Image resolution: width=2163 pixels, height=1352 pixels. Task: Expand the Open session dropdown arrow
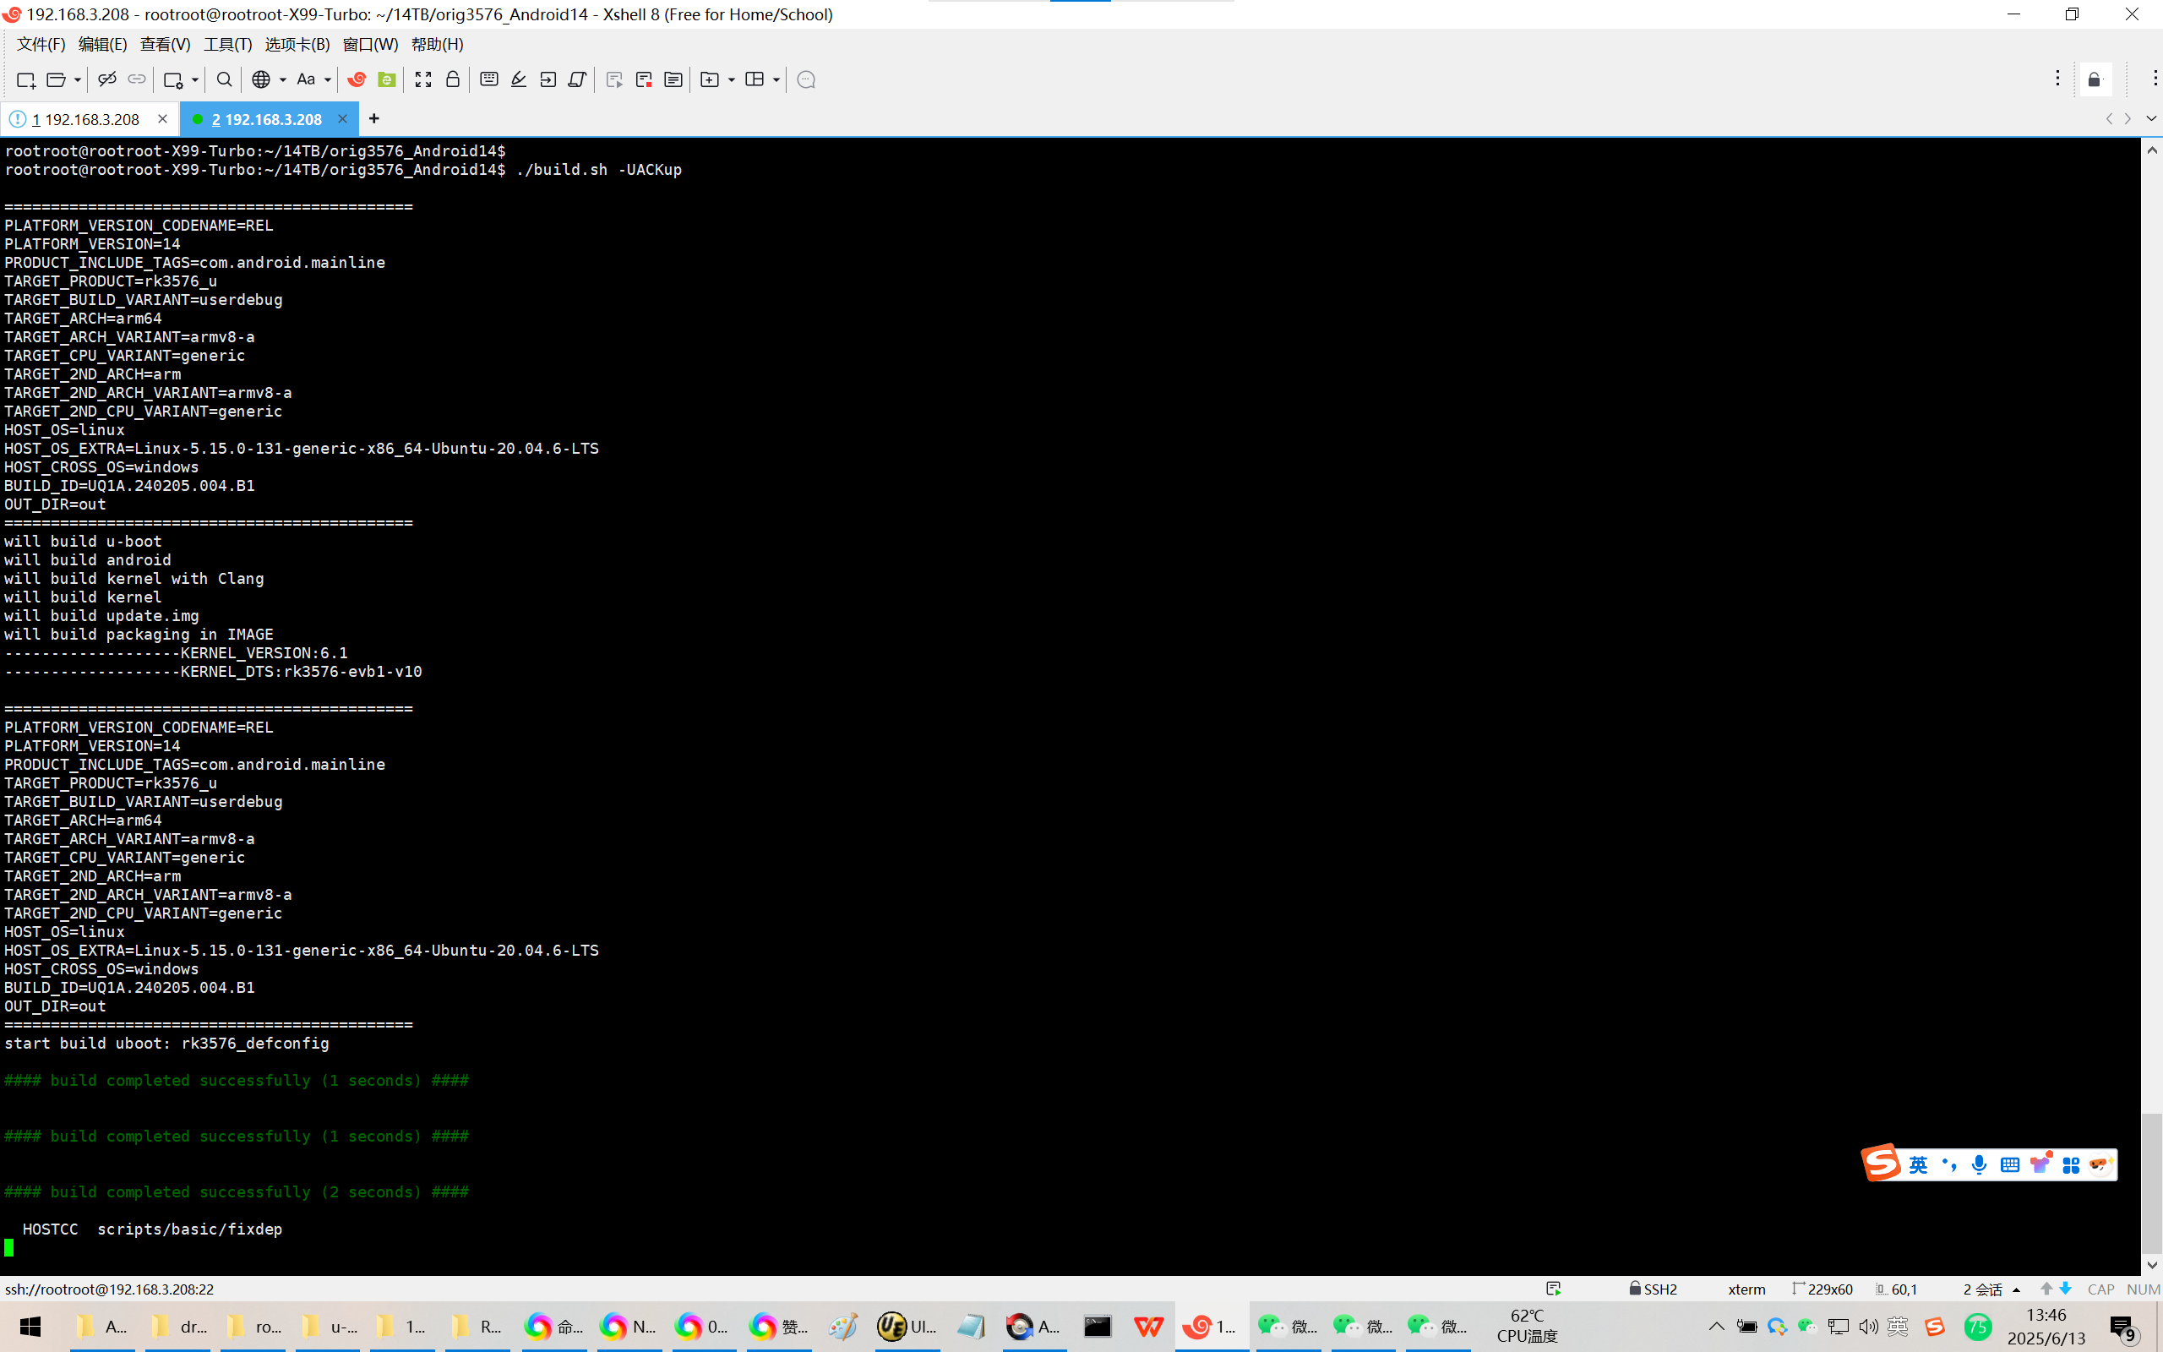click(x=78, y=79)
